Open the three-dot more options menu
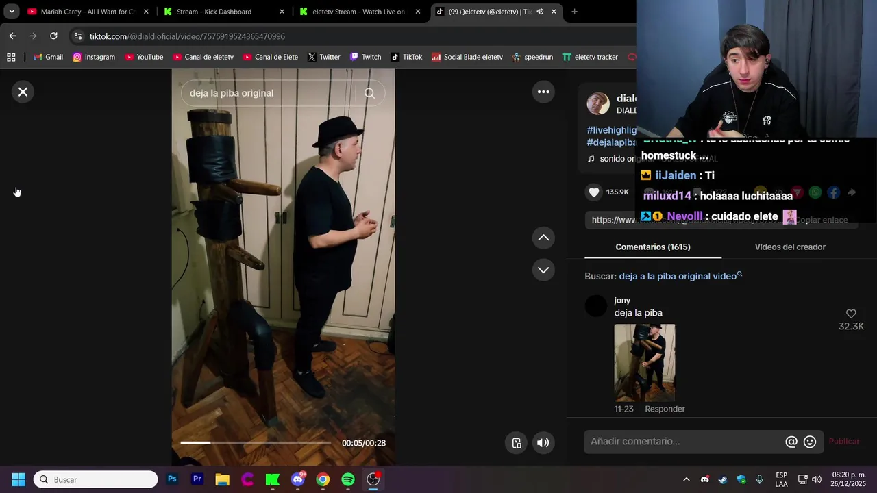877x493 pixels. coord(543,92)
